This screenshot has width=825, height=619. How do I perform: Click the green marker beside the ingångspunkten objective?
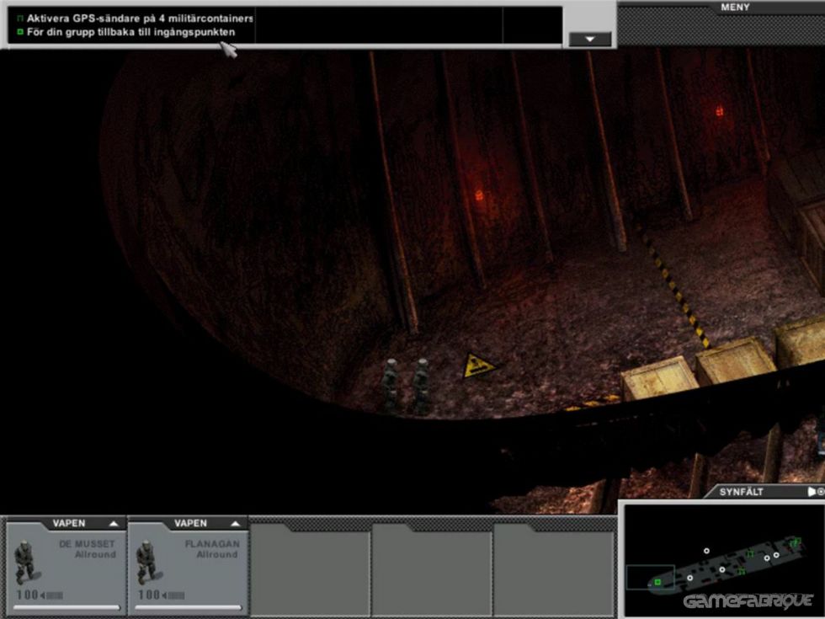(x=20, y=32)
